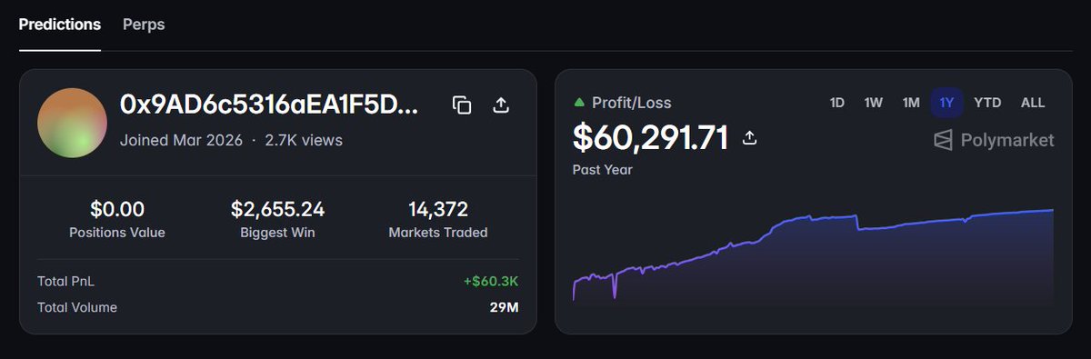Screen dimensions: 1091x359
Task: Select the 1D time range
Action: [x=837, y=103]
